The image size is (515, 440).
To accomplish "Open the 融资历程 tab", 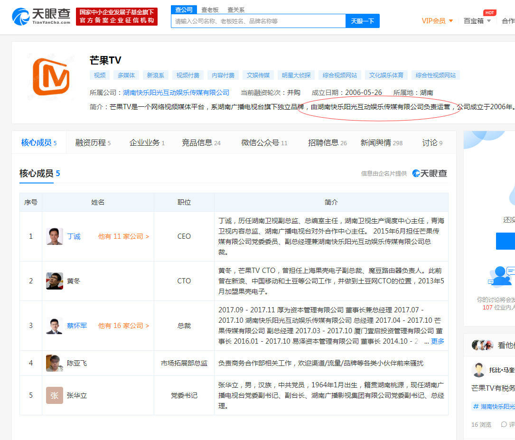I will [93, 143].
